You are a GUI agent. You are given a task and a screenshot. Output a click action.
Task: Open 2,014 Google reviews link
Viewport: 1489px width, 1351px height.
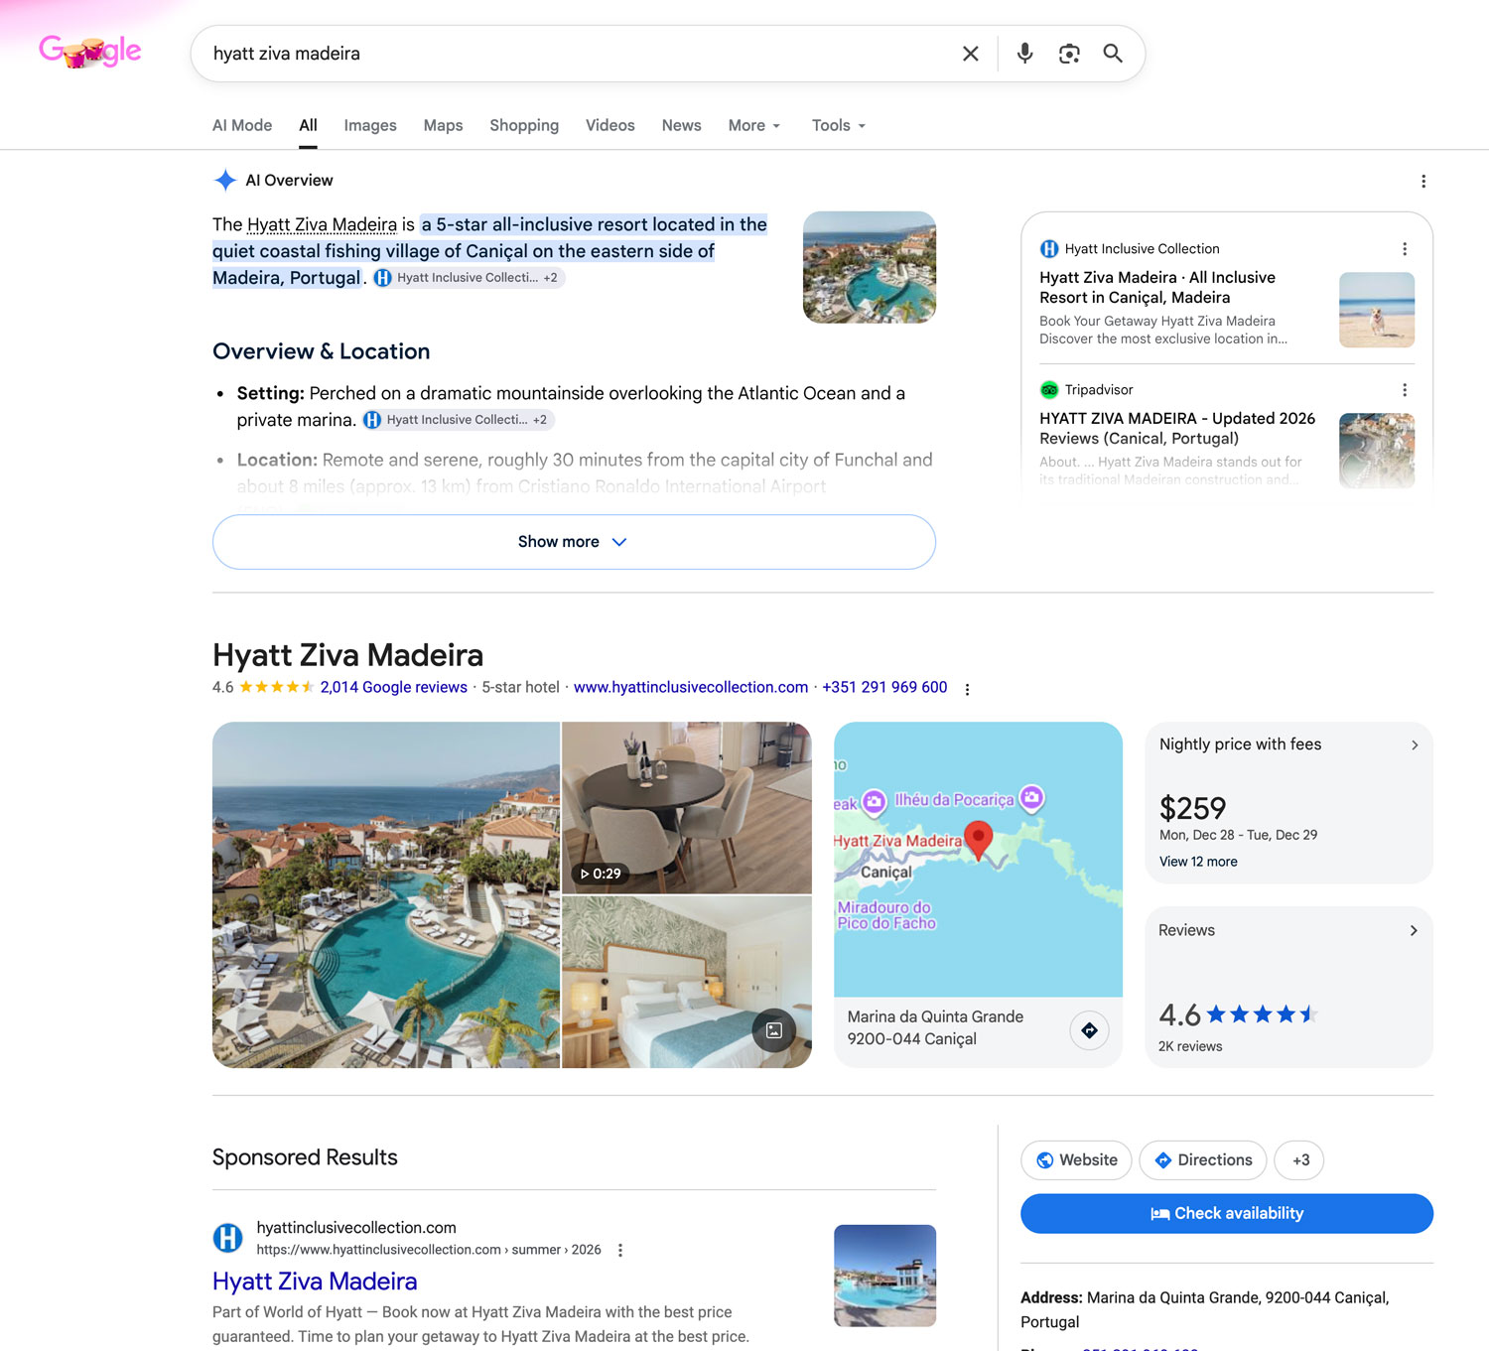point(393,687)
